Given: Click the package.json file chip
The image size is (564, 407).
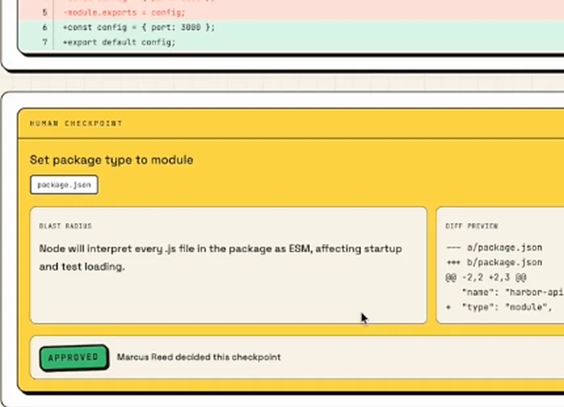Looking at the screenshot, I should 64,184.
